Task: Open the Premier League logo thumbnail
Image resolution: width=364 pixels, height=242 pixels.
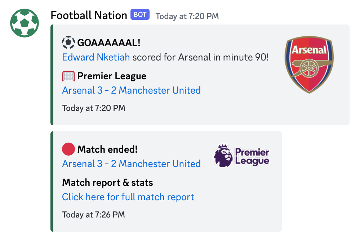Action: coord(241,156)
